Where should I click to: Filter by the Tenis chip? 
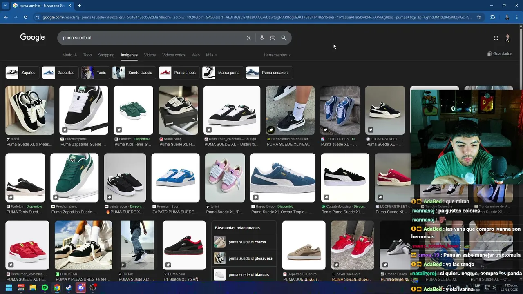[95, 73]
